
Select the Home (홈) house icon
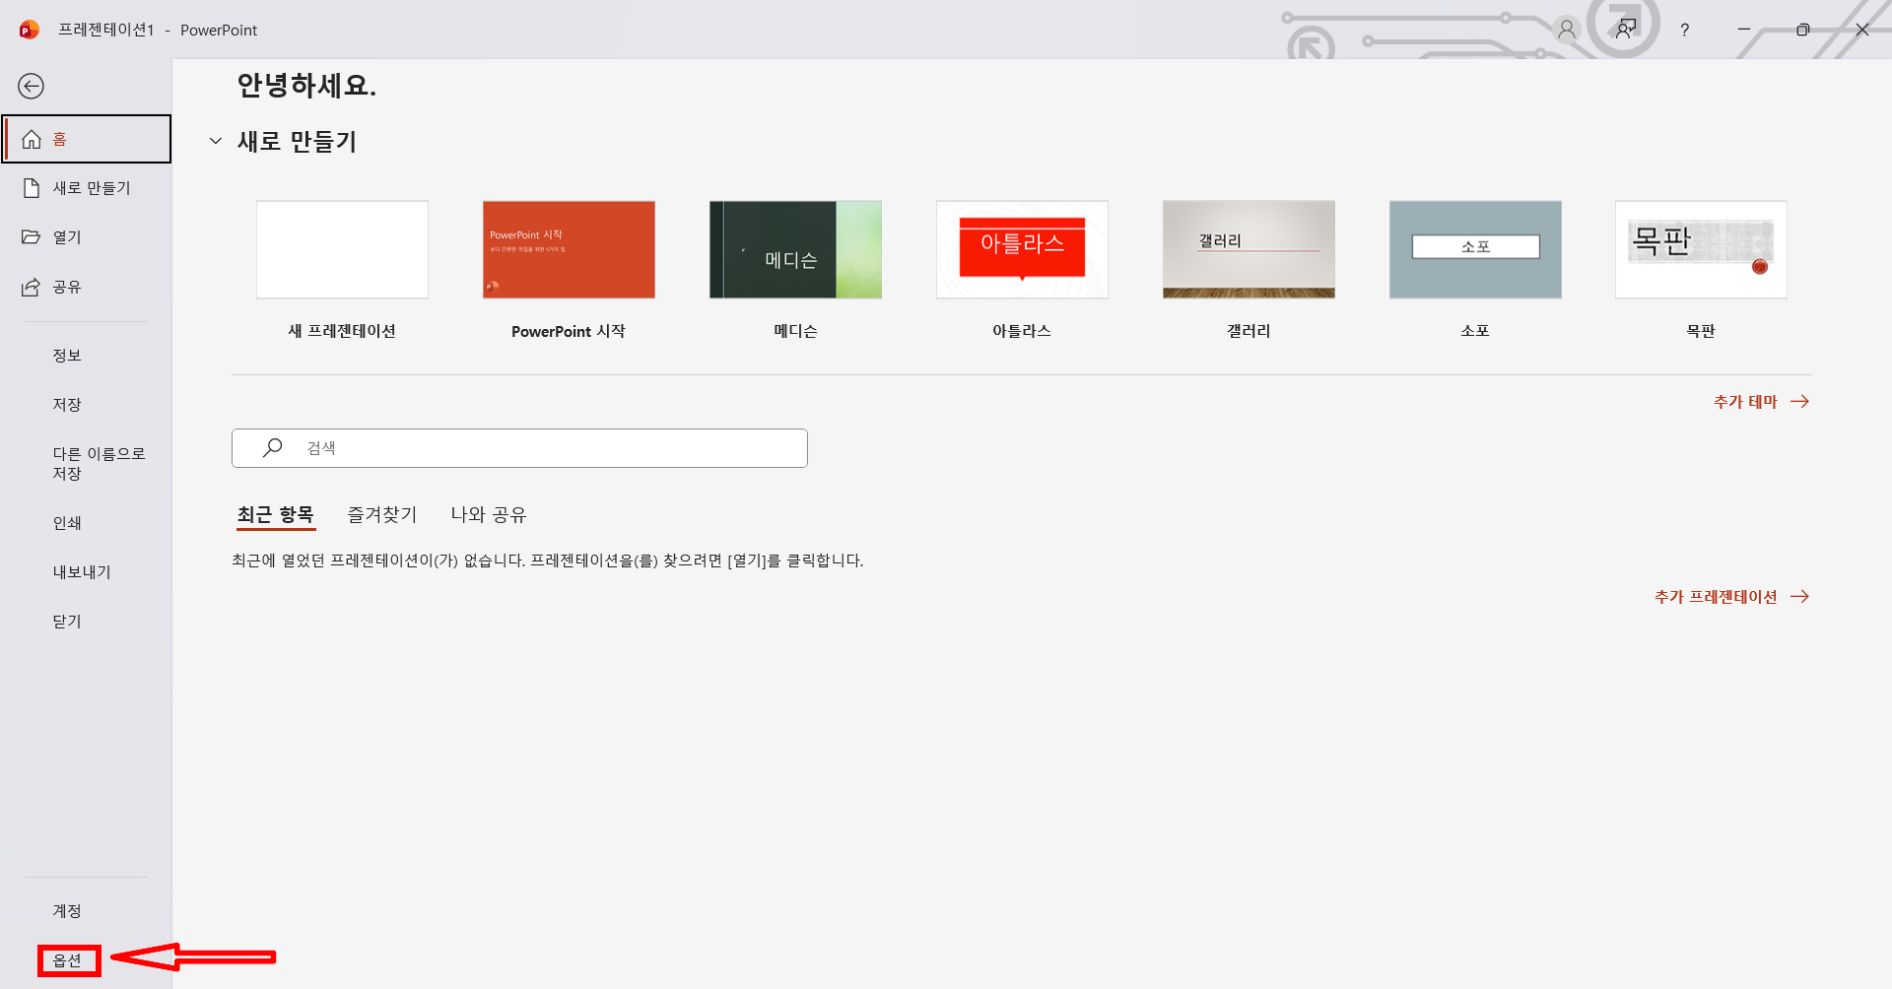[x=32, y=139]
